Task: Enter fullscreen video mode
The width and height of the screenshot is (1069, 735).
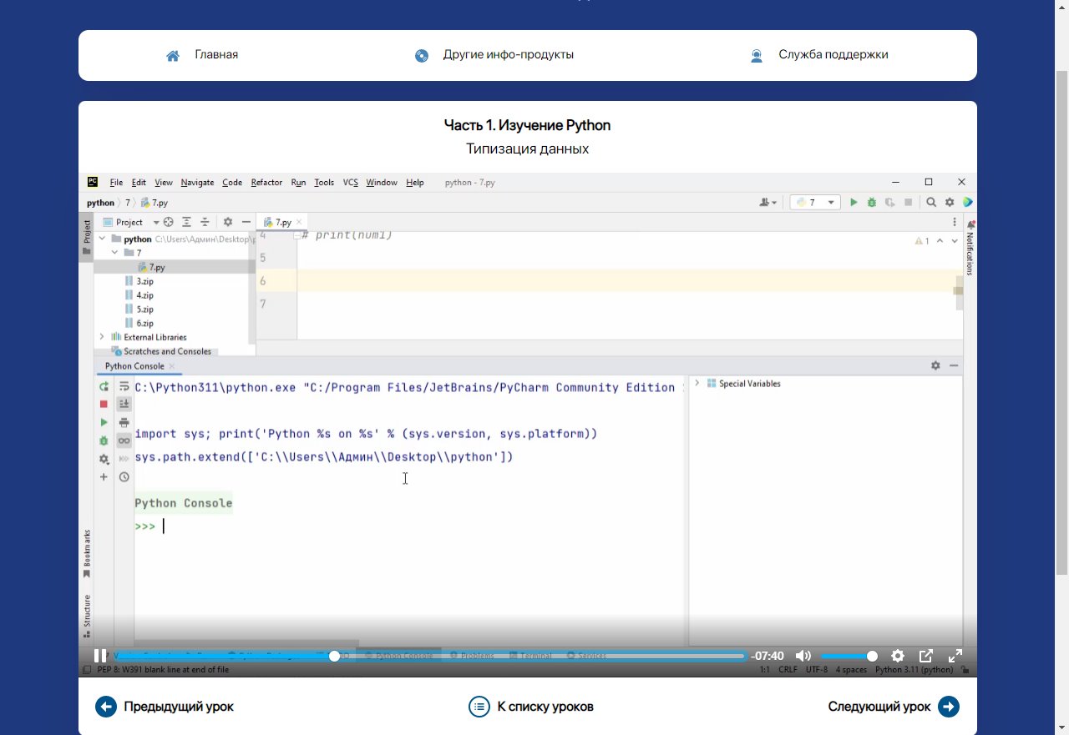Action: (x=955, y=656)
